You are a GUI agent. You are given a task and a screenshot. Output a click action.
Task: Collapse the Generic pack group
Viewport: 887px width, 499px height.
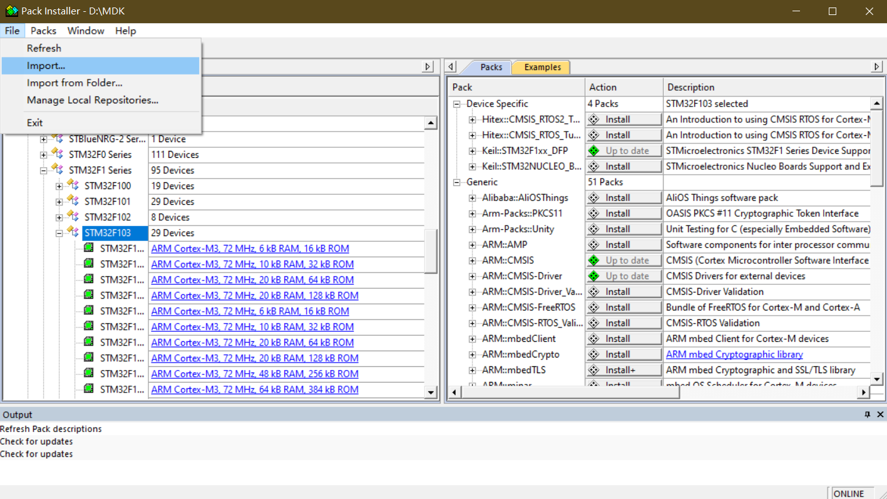[x=457, y=182]
